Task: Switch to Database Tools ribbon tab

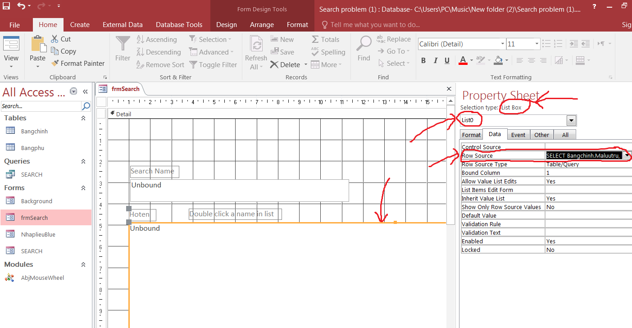Action: pos(179,25)
